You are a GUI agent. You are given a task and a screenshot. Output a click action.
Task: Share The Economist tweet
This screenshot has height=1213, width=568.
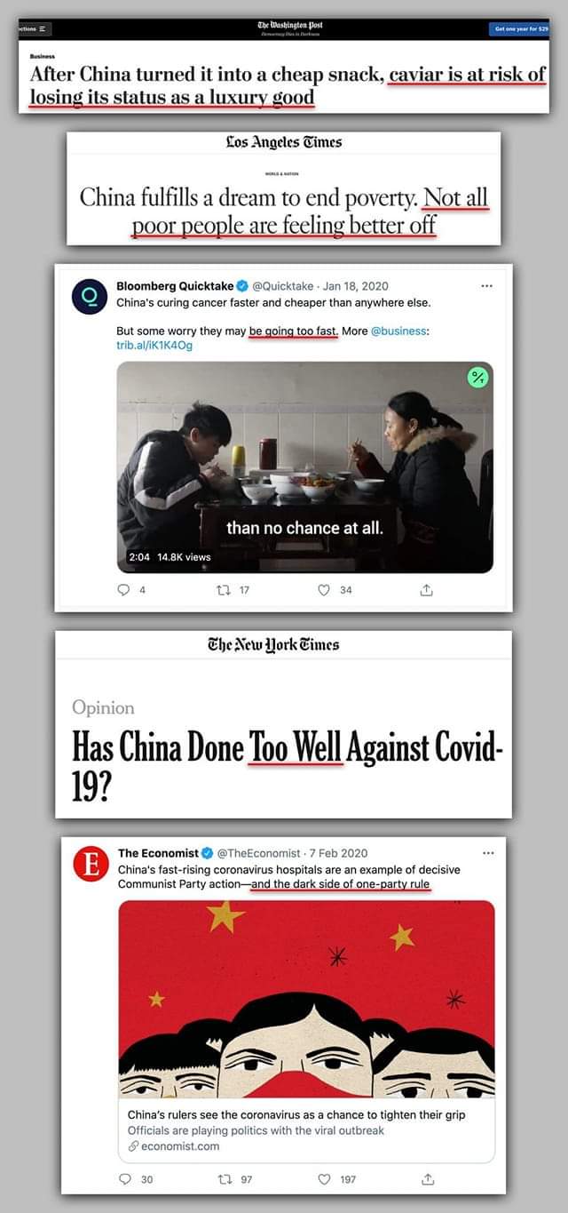[426, 1178]
